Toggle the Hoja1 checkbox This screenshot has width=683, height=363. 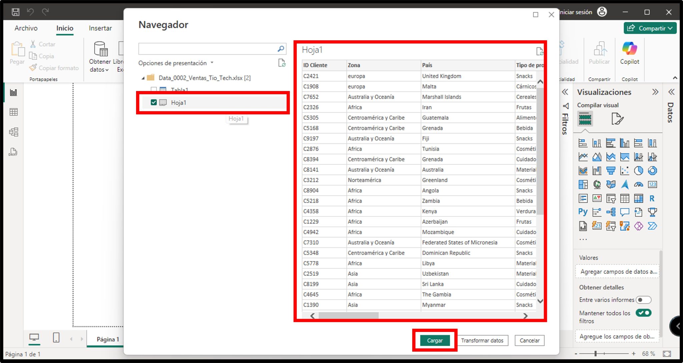coord(153,102)
